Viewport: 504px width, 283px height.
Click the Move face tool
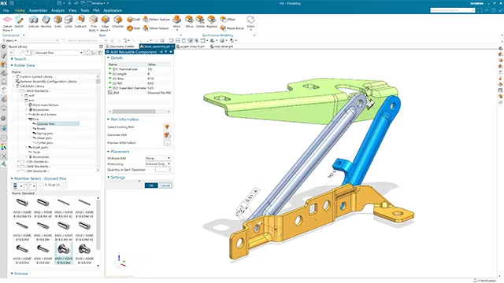pos(189,22)
